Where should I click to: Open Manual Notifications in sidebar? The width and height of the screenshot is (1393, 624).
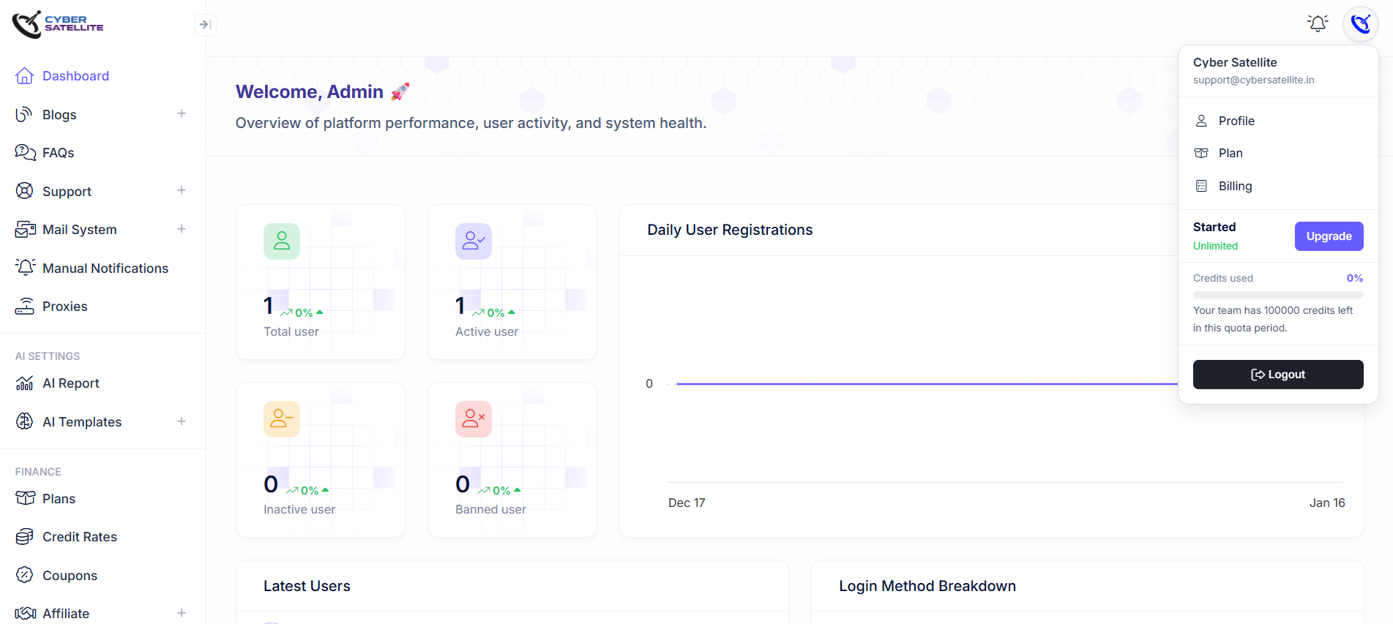105,268
